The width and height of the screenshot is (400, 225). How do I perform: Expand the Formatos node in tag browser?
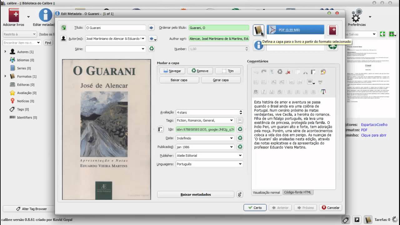tap(5, 76)
